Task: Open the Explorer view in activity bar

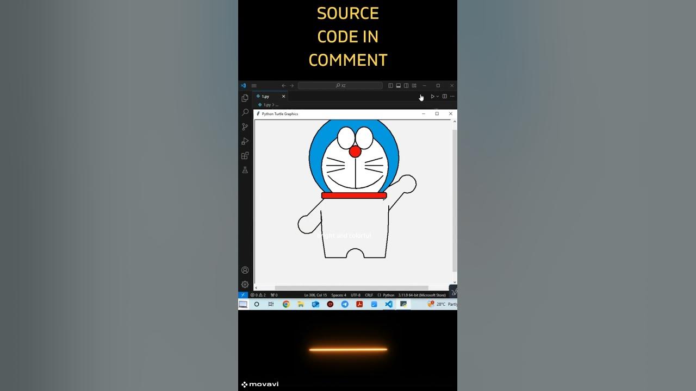Action: (x=245, y=98)
